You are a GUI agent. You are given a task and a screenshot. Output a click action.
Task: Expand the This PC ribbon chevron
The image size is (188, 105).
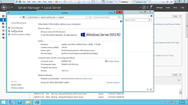[x=148, y=16]
